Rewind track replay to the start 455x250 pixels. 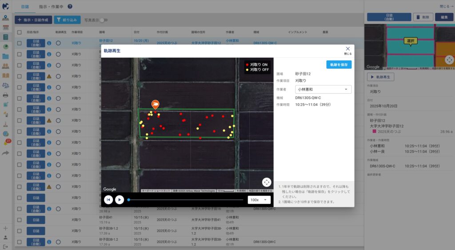point(108,200)
